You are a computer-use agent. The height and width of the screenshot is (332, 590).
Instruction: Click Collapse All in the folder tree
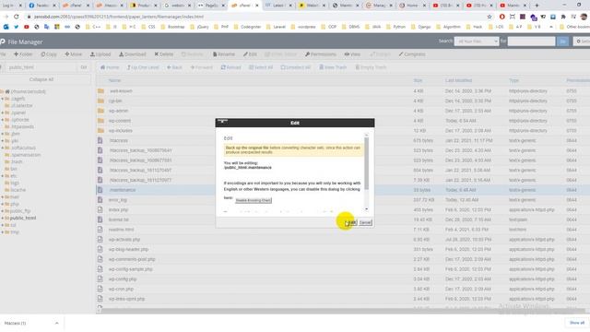pyautogui.click(x=41, y=80)
